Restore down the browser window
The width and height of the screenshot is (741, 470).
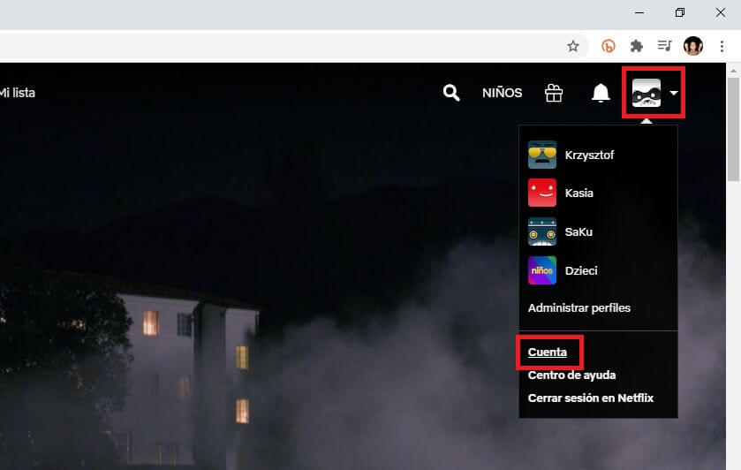(x=679, y=12)
